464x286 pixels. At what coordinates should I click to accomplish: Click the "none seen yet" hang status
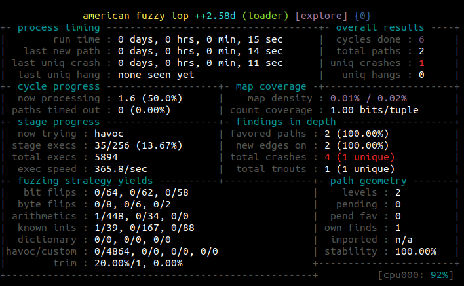[156, 75]
